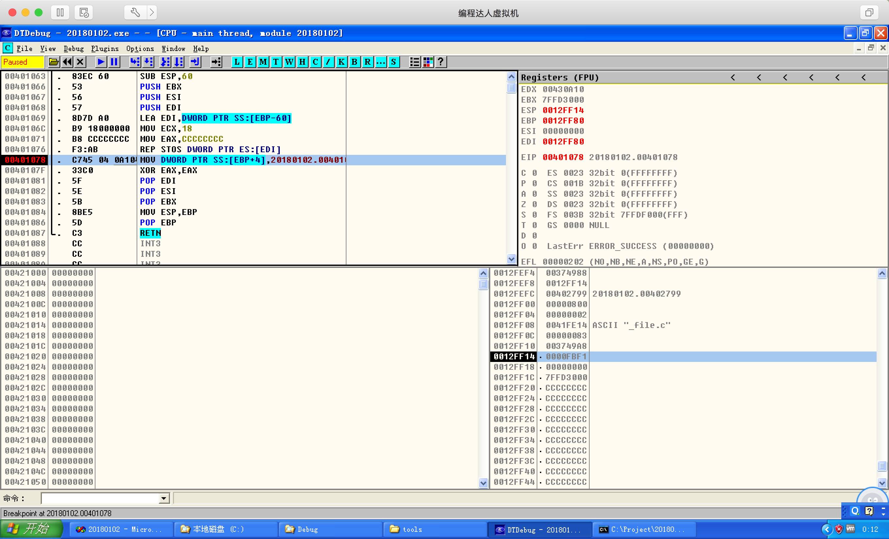Expand the command box dropdown arrow

pos(164,498)
